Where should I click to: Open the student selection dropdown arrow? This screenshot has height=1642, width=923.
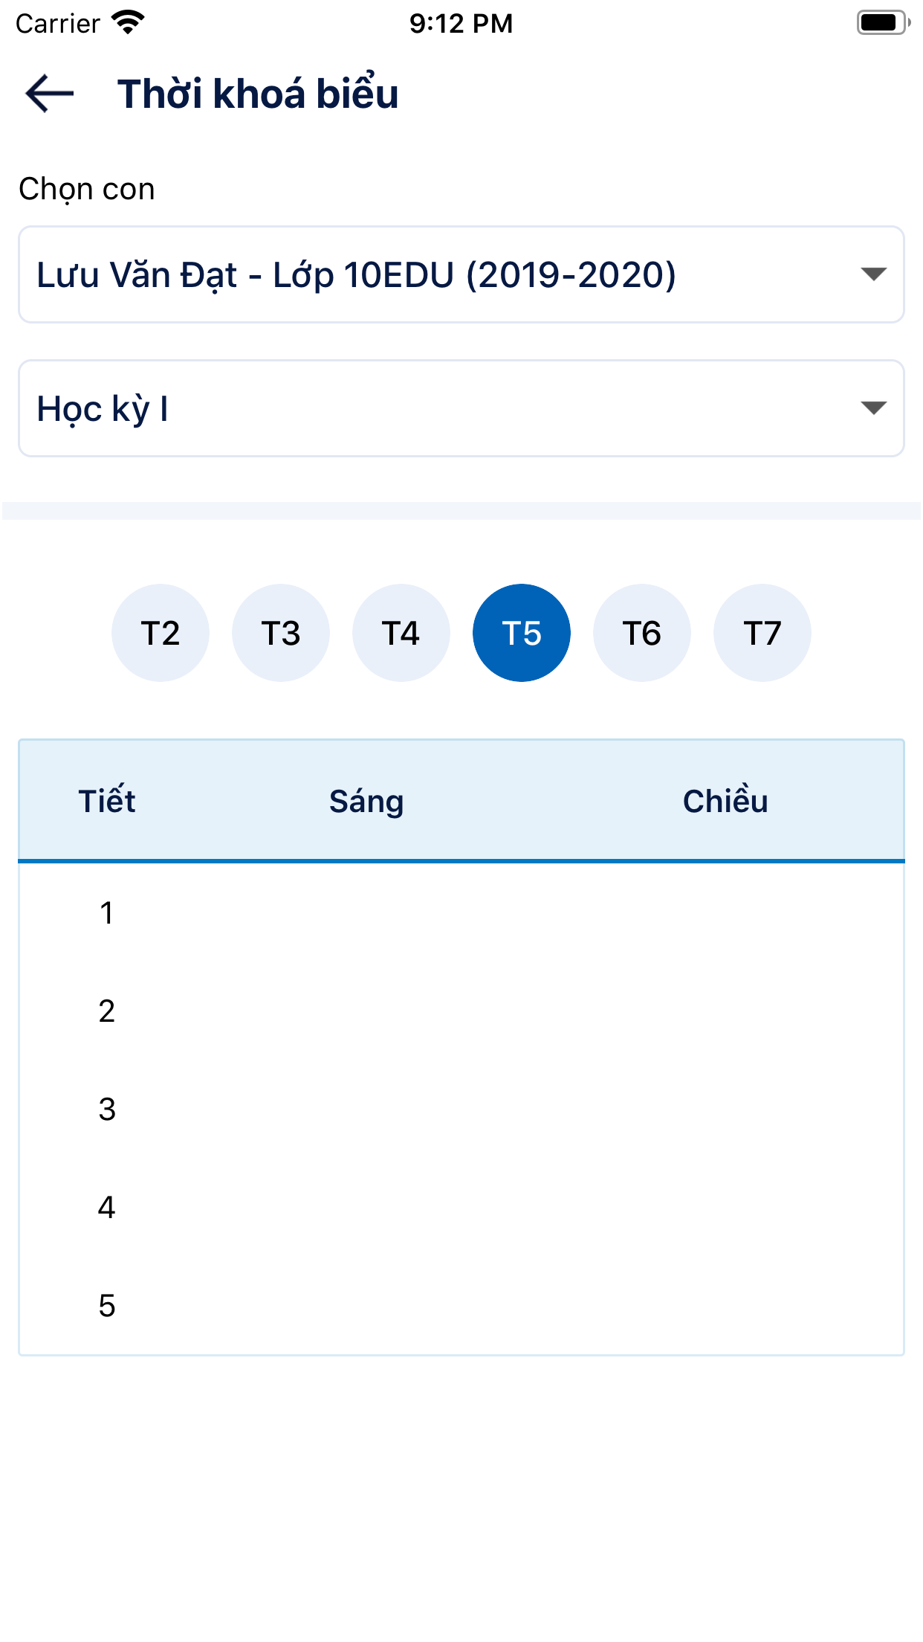[873, 274]
